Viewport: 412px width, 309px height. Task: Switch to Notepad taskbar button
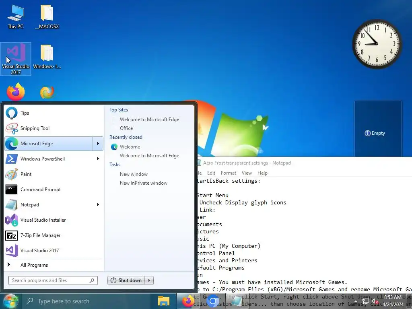237,301
